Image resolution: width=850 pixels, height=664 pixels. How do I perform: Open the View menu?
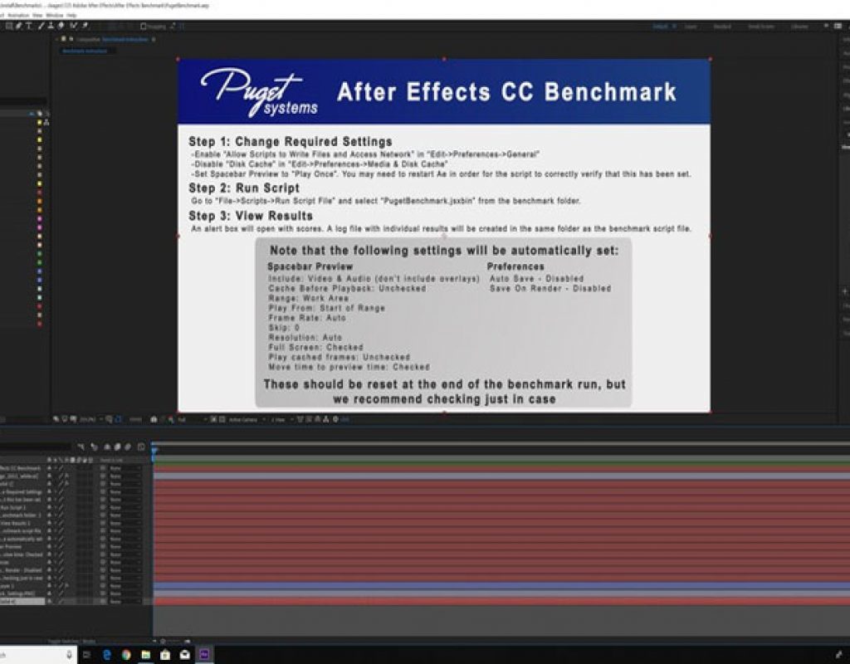[x=37, y=15]
